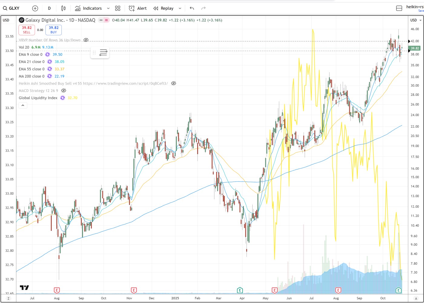Undo the last chart action
The height and width of the screenshot is (303, 424).
[192, 8]
